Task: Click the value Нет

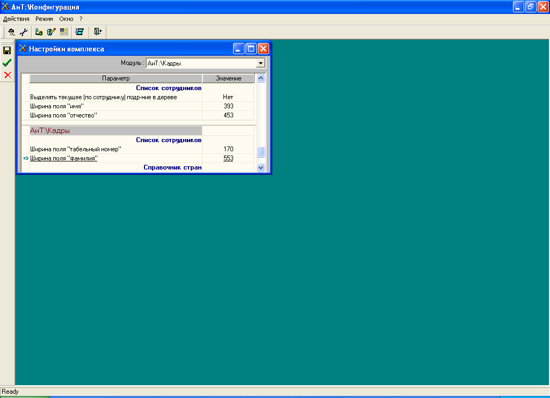Action: point(228,97)
